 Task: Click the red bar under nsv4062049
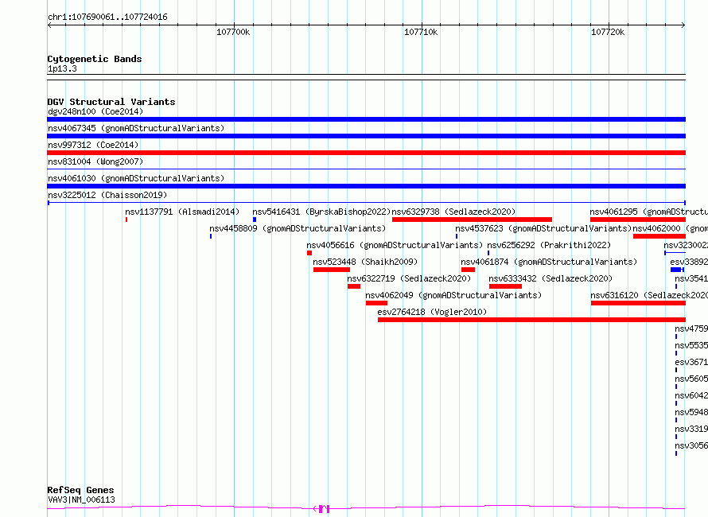pyautogui.click(x=376, y=303)
